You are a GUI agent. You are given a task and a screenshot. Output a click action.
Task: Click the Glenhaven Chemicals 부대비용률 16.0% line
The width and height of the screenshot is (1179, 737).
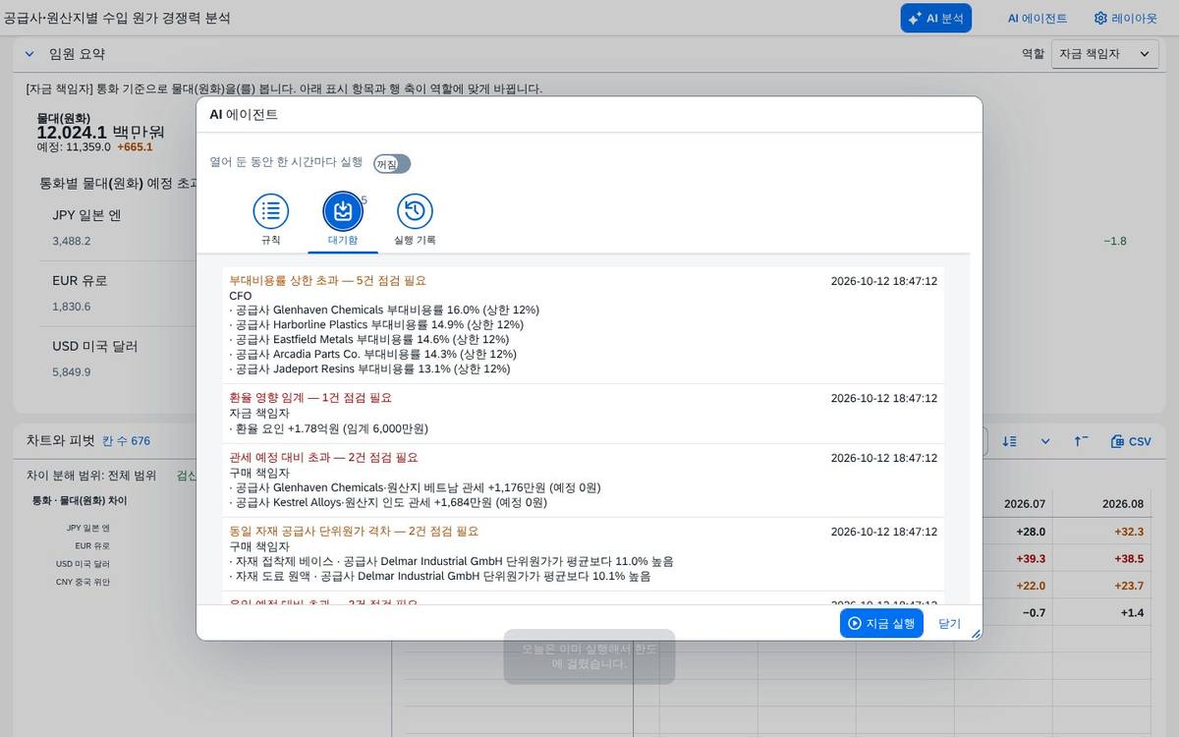pos(384,310)
